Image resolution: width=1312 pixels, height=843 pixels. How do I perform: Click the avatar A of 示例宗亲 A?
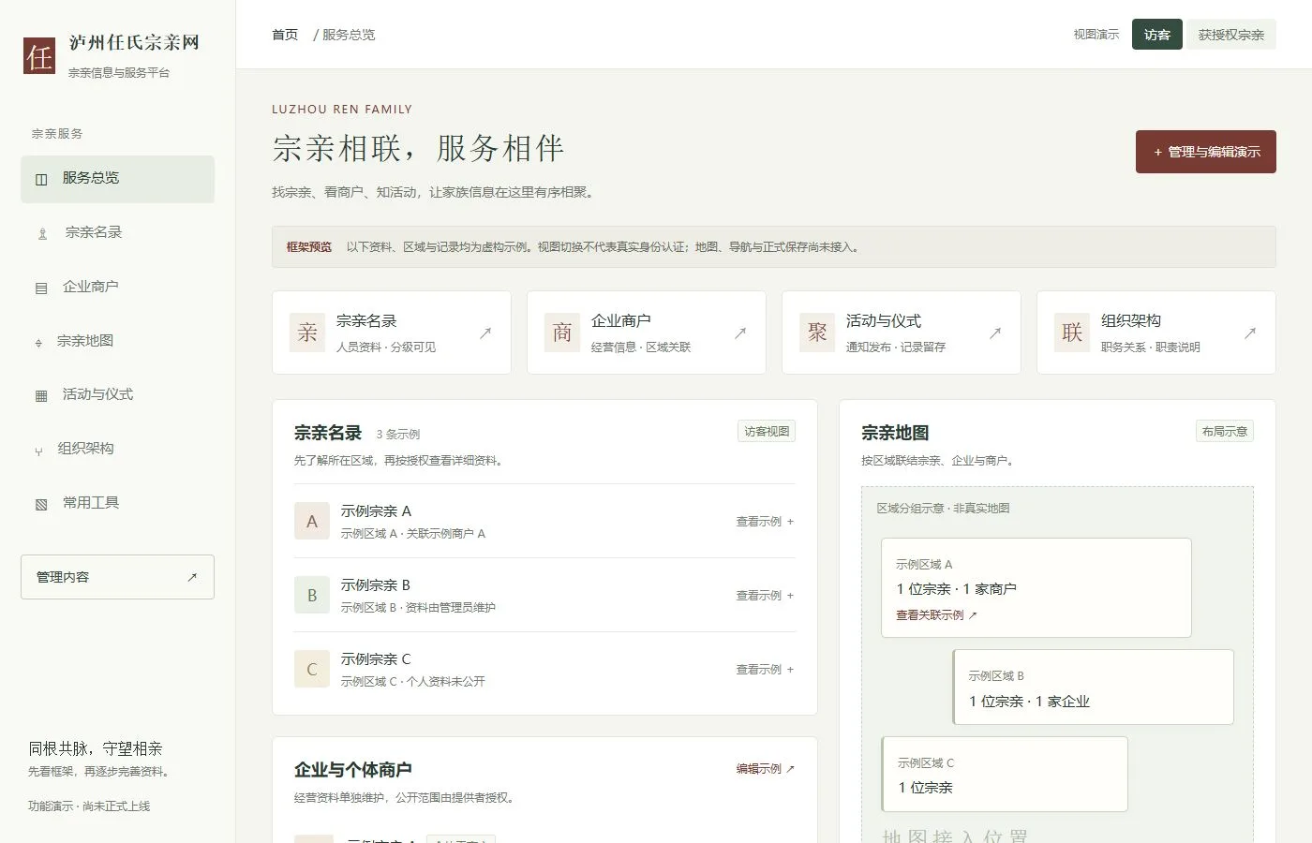[312, 522]
